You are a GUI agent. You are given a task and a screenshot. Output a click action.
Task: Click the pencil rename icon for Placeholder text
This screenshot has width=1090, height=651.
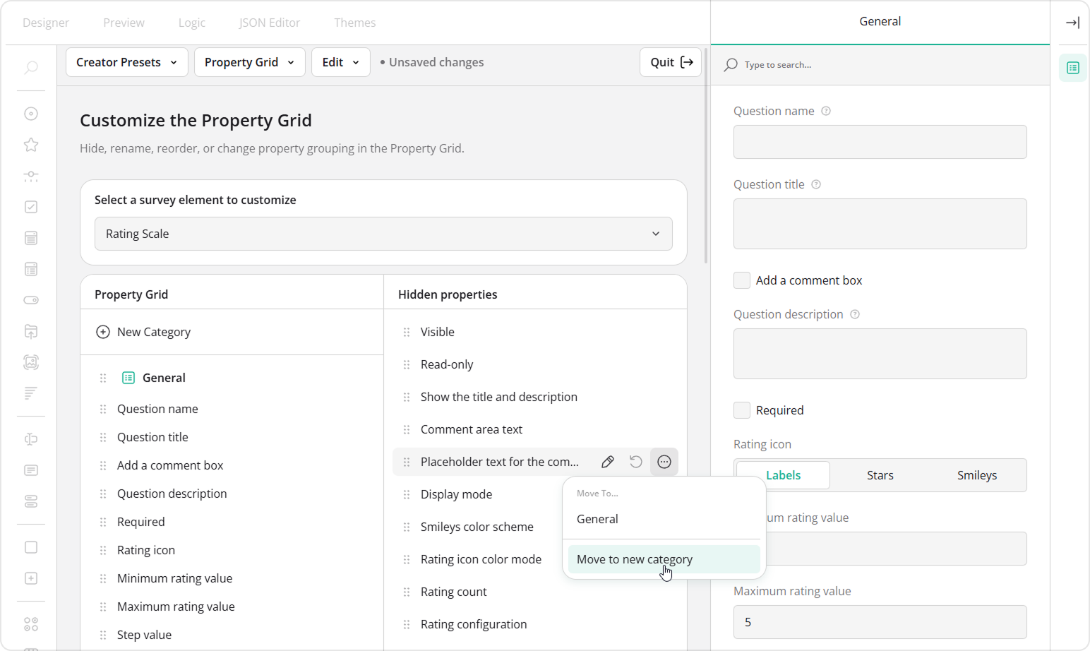607,462
